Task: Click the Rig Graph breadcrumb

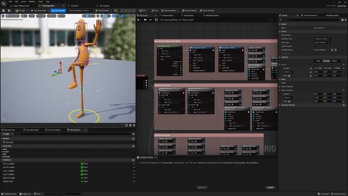Action: coord(188,20)
